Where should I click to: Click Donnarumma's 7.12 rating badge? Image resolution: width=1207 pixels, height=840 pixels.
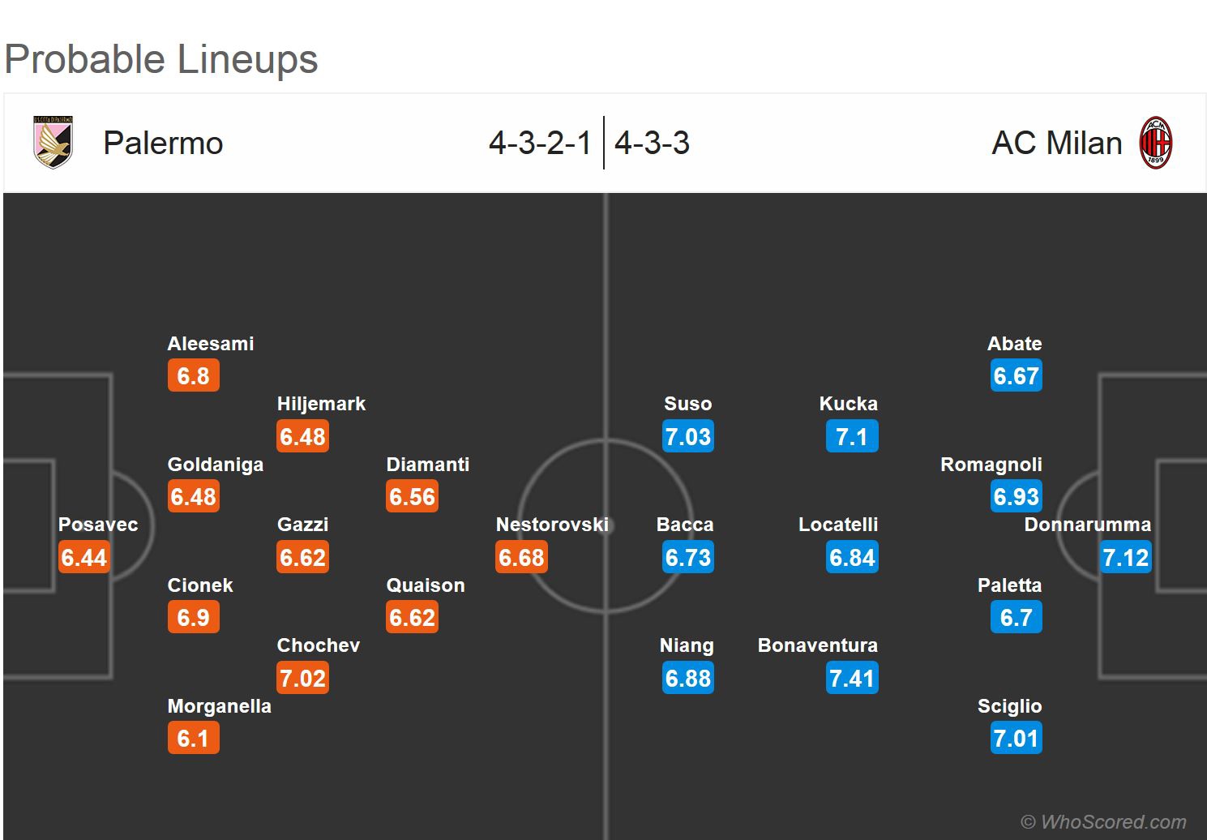point(1126,558)
